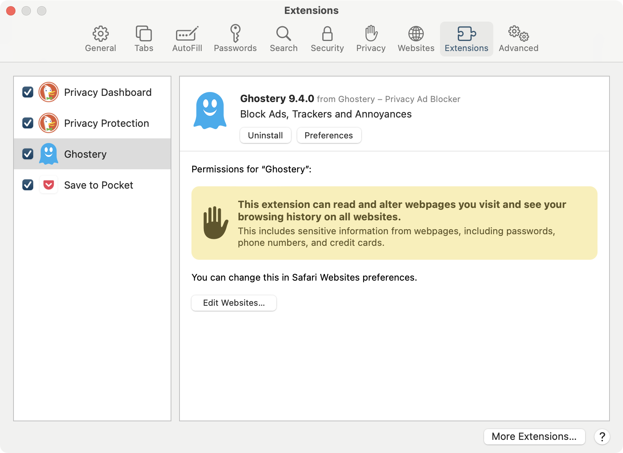623x453 pixels.
Task: Click the yellow permission warning heading
Action: coord(402,211)
